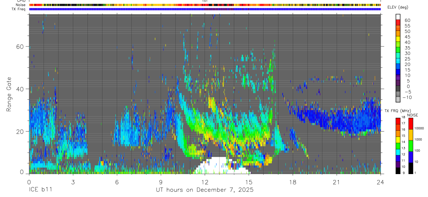The height and width of the screenshot is (197, 428).
Task: Click the red swatch in NOISE color bar
Action: [x=411, y=123]
